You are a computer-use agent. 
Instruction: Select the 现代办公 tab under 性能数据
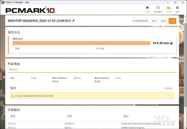click(14, 70)
